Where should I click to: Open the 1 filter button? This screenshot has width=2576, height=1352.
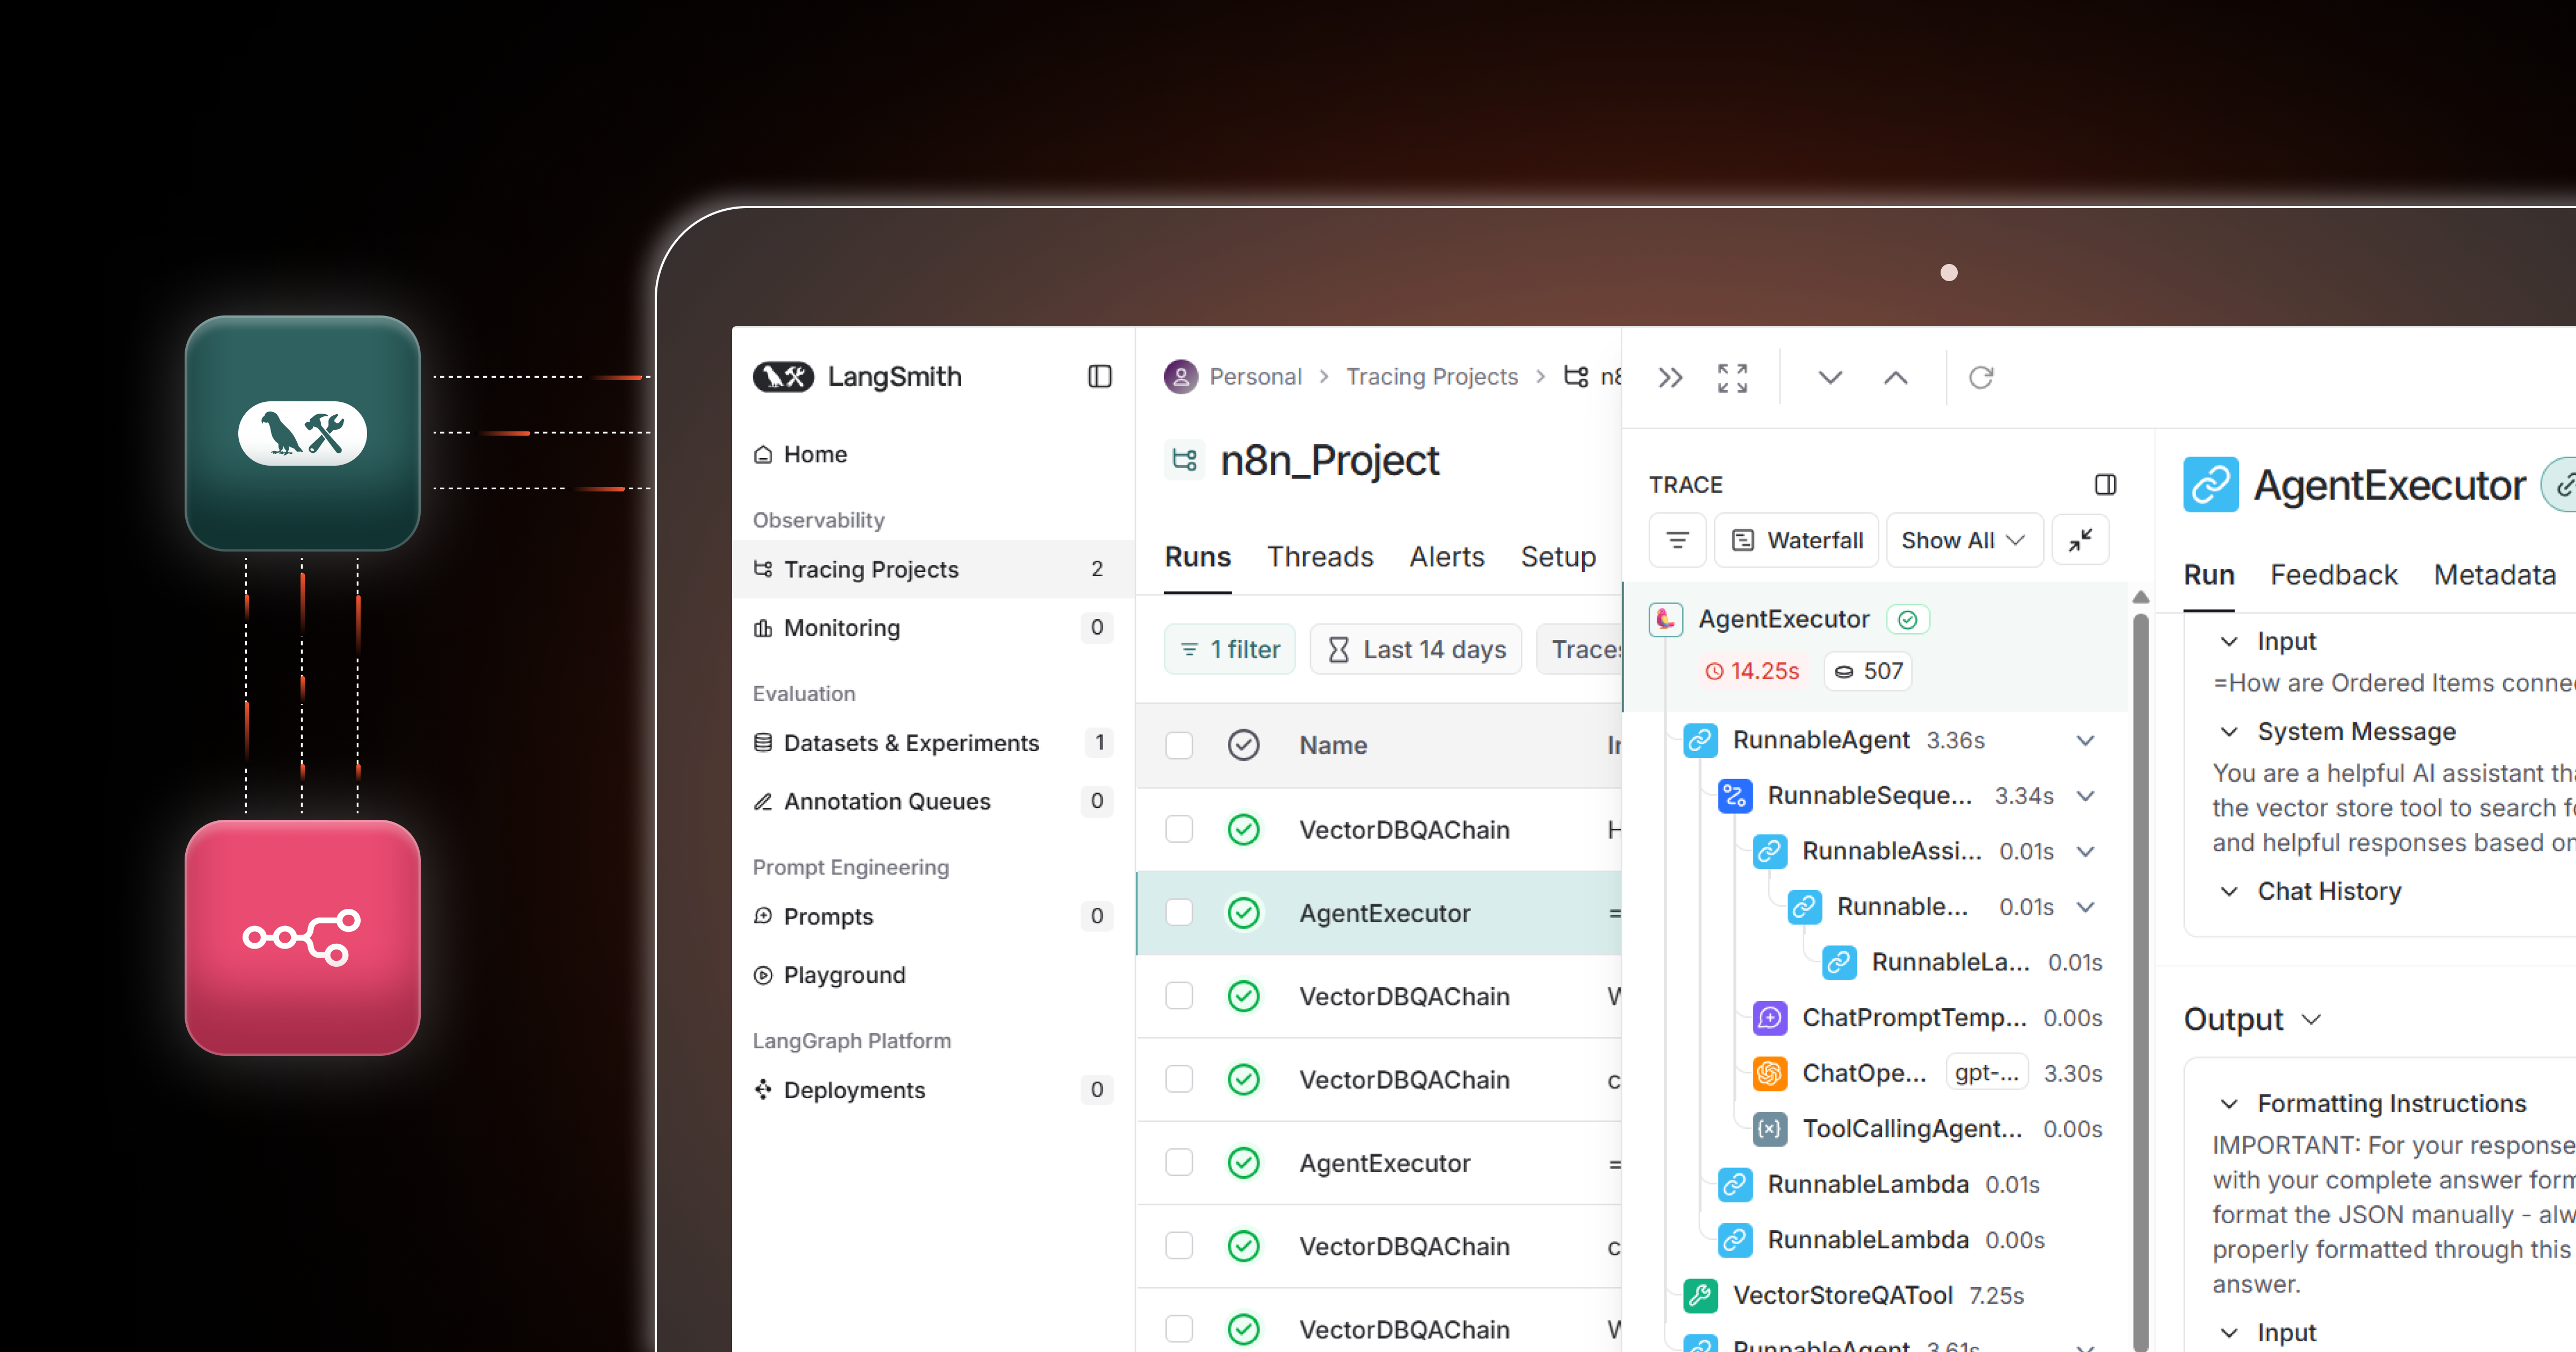1230,649
